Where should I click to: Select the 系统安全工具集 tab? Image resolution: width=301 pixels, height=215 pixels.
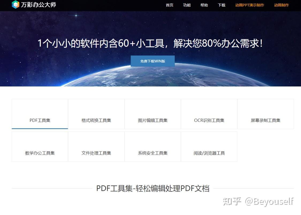click(x=153, y=147)
